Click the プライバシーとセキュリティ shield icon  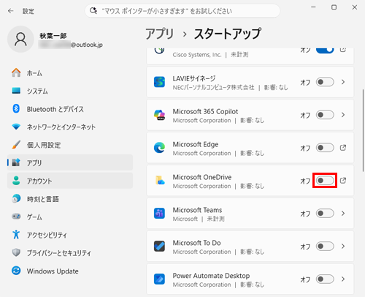tap(16, 252)
